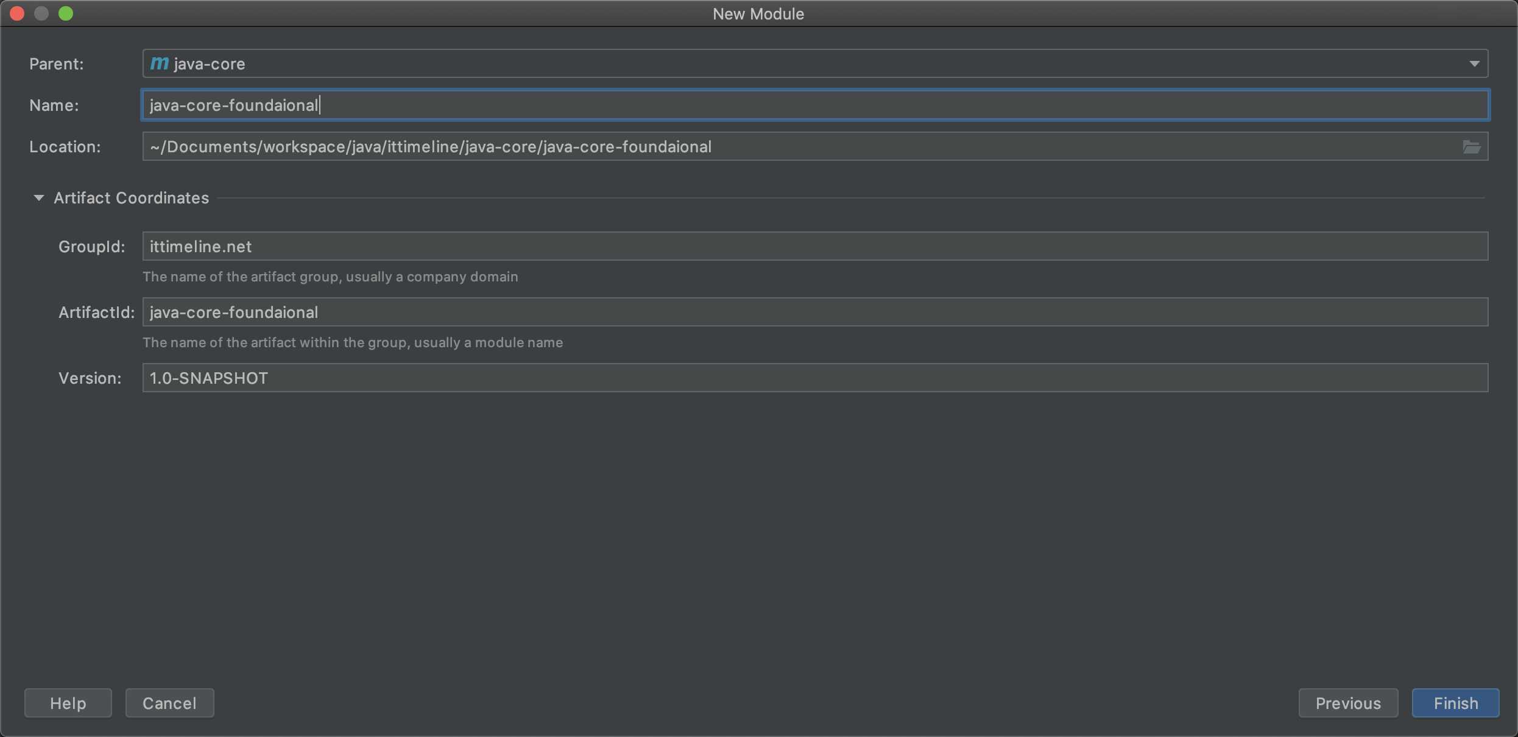The image size is (1518, 737).
Task: Click the Artifact Coordinates heading text
Action: pyautogui.click(x=131, y=198)
